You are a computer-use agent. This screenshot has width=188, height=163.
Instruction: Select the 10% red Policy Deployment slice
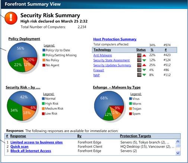(x=31, y=60)
